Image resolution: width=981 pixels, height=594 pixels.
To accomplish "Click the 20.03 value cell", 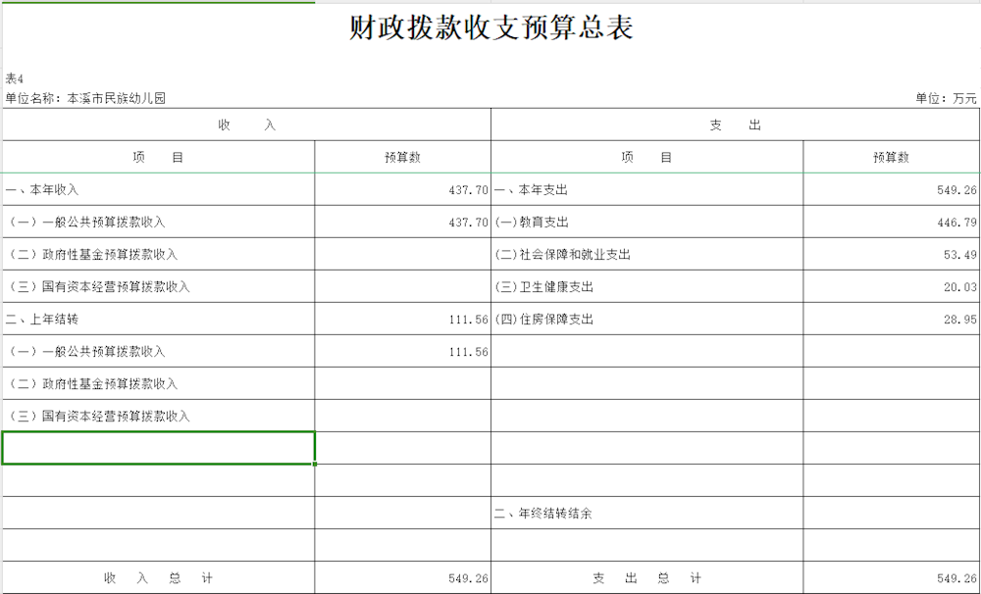I will (x=891, y=287).
